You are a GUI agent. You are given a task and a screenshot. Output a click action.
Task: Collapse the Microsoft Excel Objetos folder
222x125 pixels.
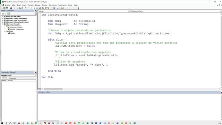(x=5, y=26)
